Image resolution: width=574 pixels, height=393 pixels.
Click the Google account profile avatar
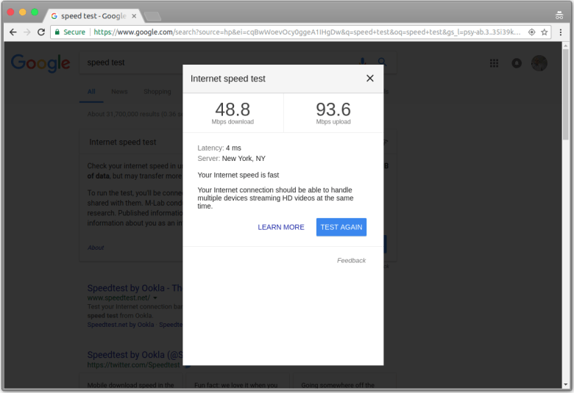pos(539,63)
